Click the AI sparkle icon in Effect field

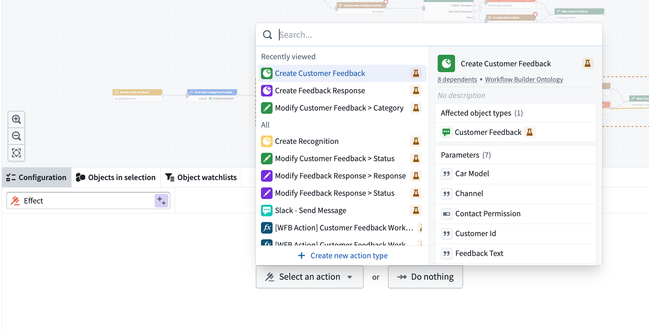(161, 201)
